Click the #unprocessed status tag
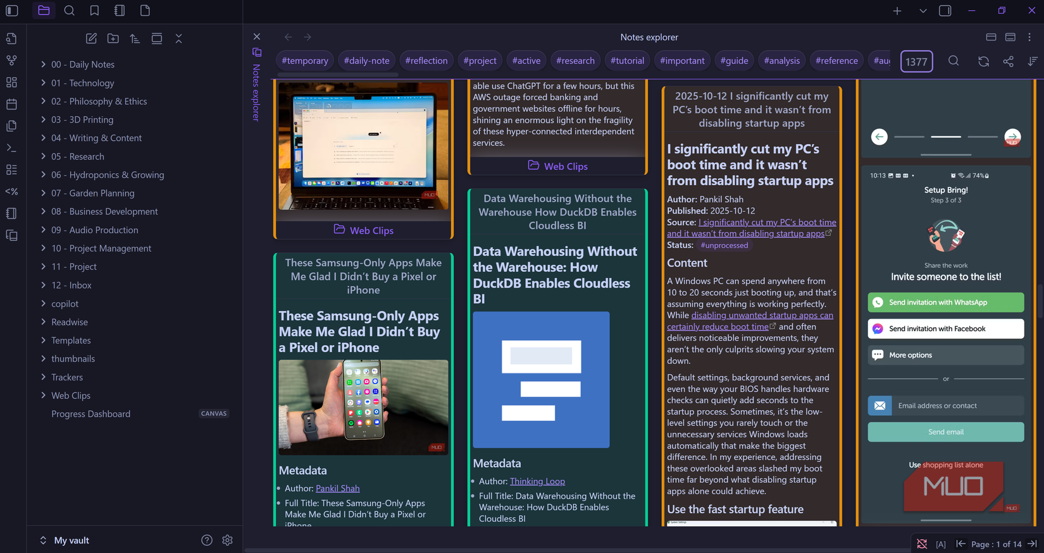The height and width of the screenshot is (553, 1044). click(724, 245)
